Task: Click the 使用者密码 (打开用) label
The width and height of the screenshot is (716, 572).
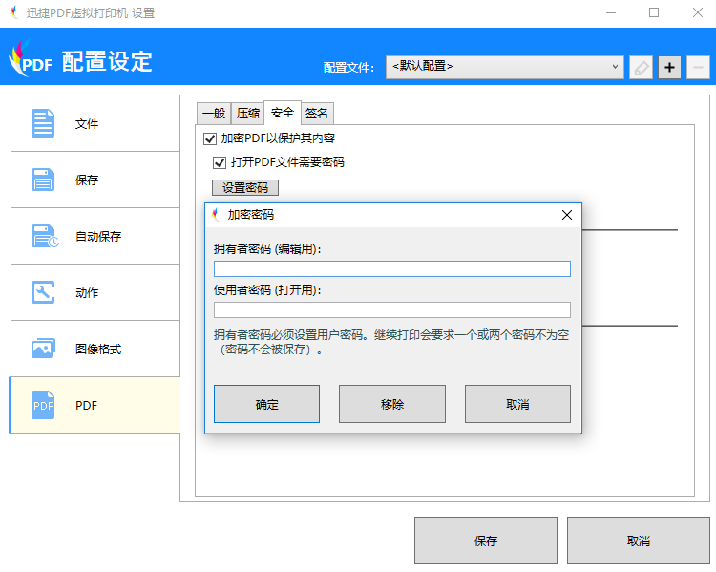Action: point(267,290)
